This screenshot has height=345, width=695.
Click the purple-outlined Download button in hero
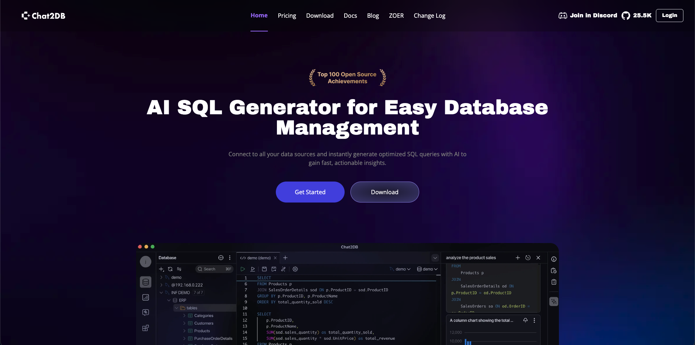[385, 192]
